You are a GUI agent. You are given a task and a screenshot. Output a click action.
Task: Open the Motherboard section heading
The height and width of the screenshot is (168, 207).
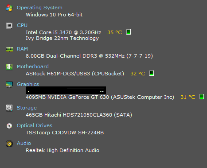point(33,66)
